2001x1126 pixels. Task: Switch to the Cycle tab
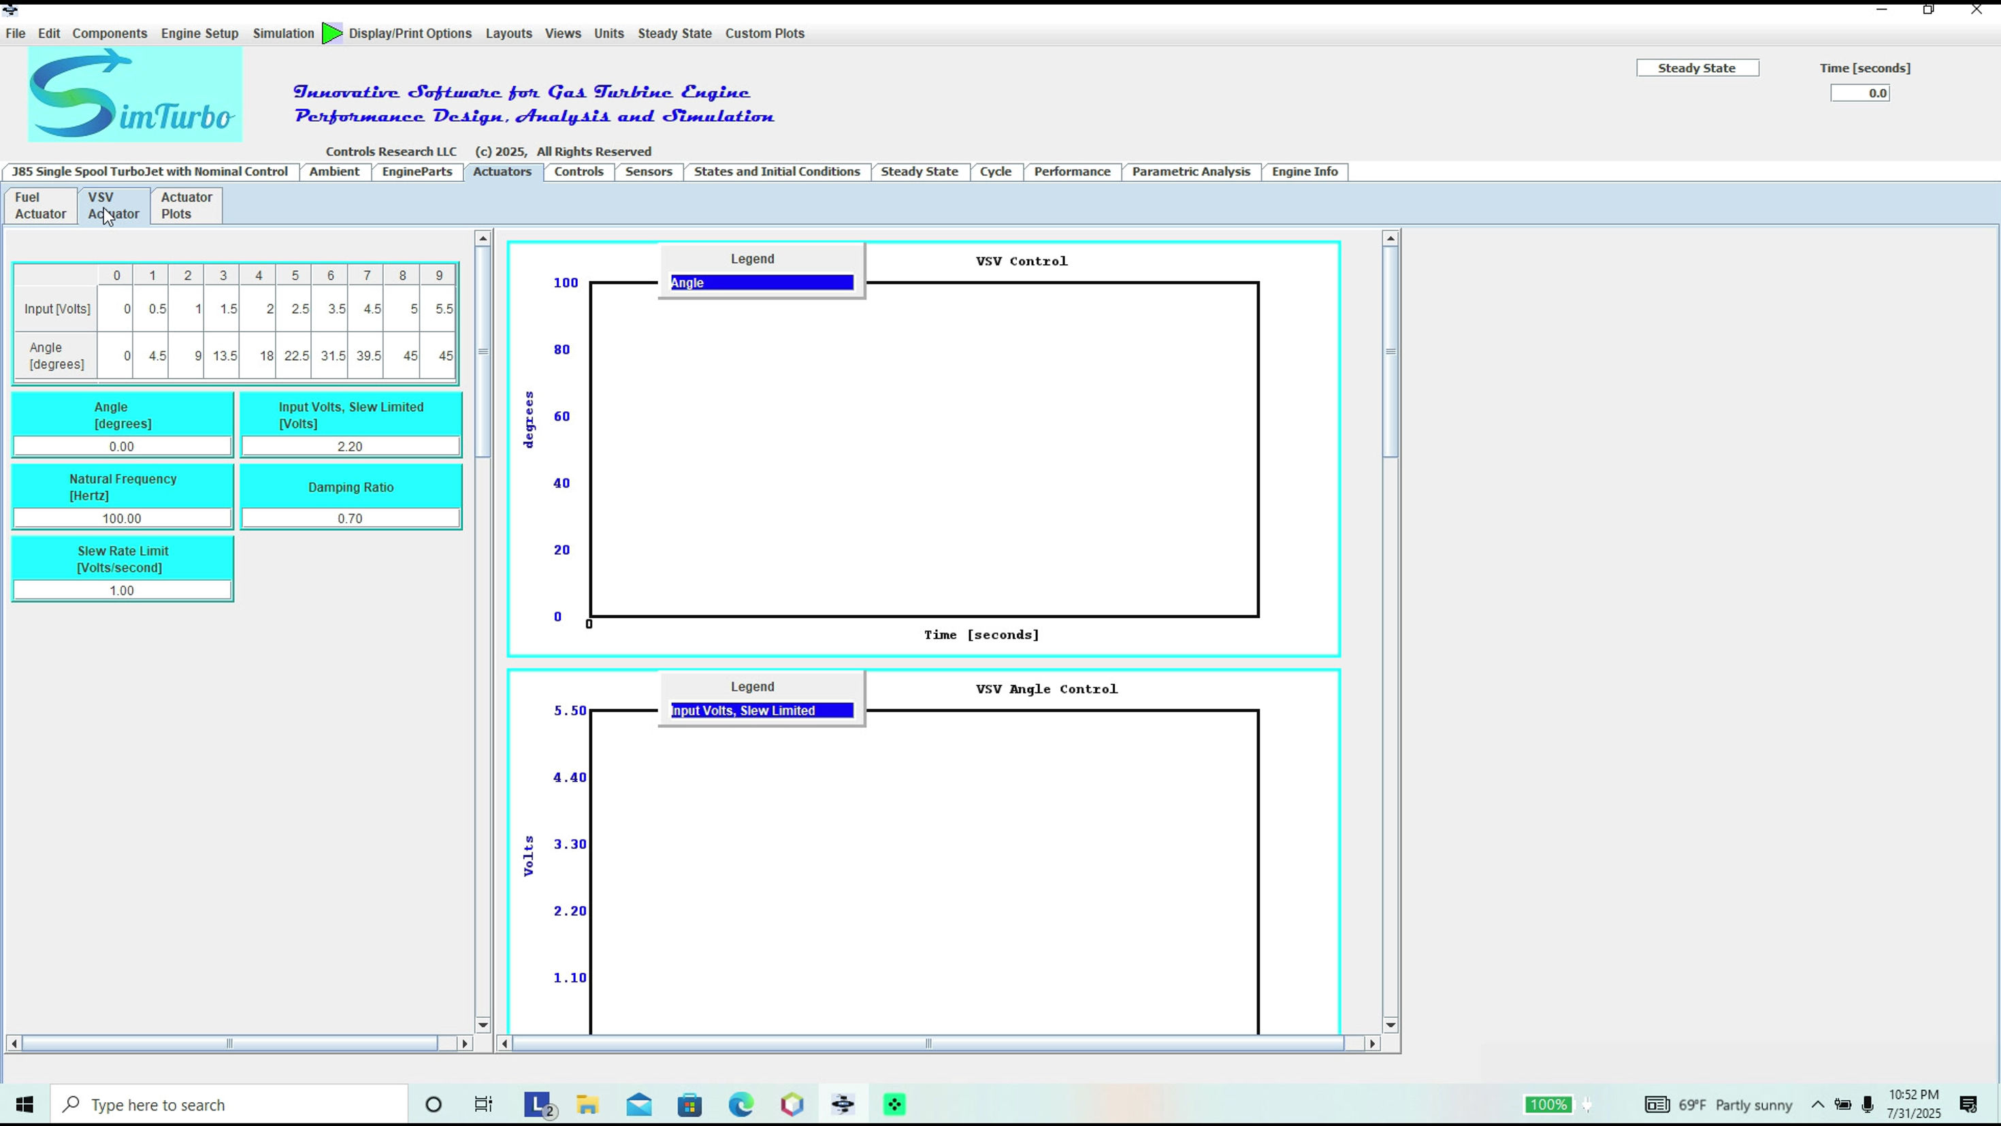pyautogui.click(x=996, y=172)
